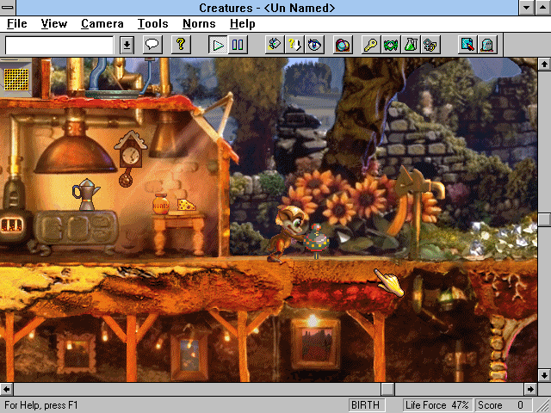Screen dimensions: 551x413
Task: Click the down arrow of vertical scrollbar
Action: click(544, 375)
